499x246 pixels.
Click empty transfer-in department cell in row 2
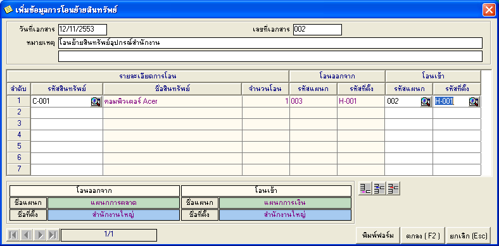[x=409, y=113]
